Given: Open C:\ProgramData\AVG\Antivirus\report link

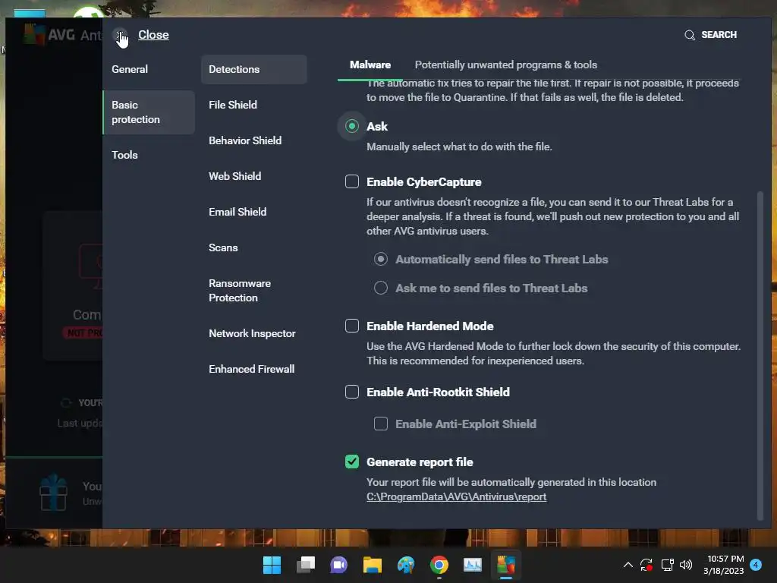Looking at the screenshot, I should tap(456, 496).
